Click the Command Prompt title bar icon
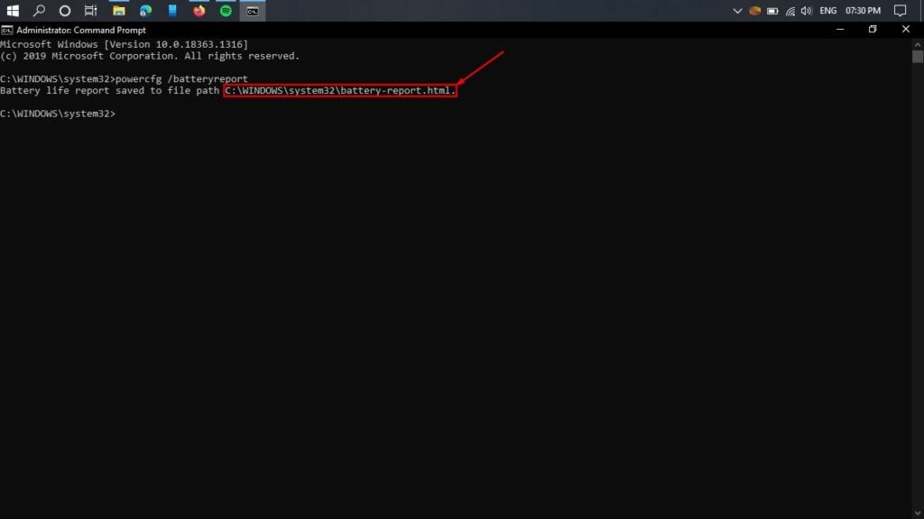 [7, 30]
